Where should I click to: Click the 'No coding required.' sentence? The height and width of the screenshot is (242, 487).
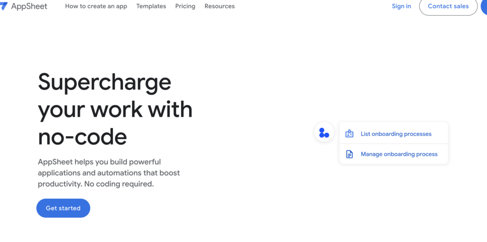pos(121,184)
